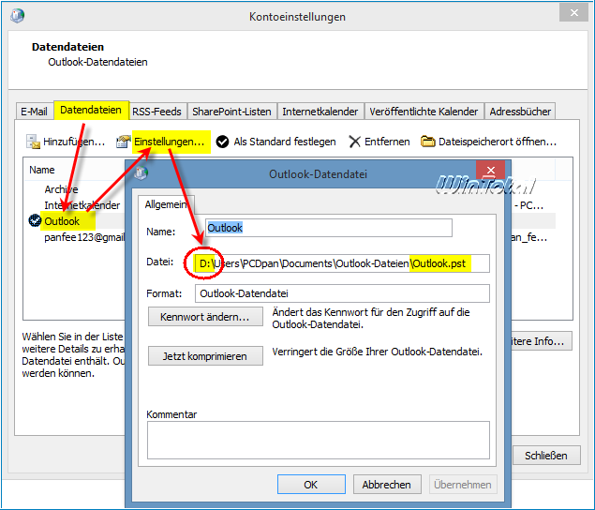Click Entfernen to remove the data file
The height and width of the screenshot is (510, 595).
click(x=387, y=142)
